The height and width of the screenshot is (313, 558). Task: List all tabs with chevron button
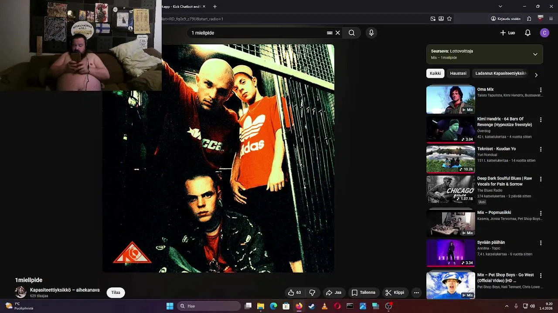click(x=500, y=7)
